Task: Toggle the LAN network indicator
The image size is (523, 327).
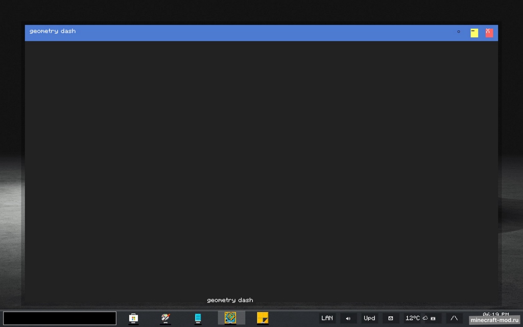Action: coord(327,318)
